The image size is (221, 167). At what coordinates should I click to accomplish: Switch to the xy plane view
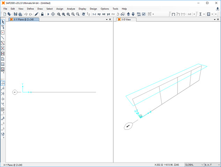click(x=99, y=14)
